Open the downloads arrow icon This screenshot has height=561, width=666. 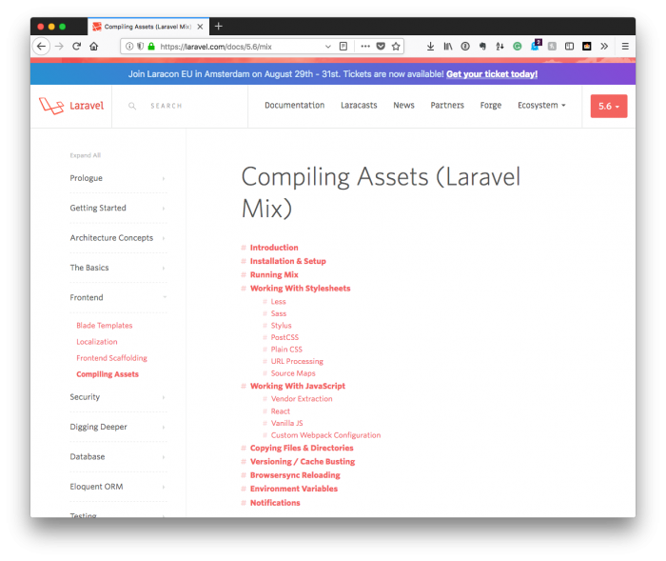pos(430,47)
